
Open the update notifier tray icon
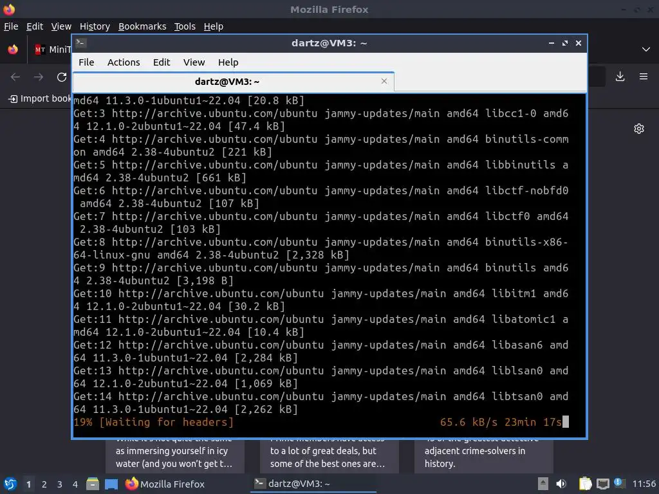pos(619,483)
